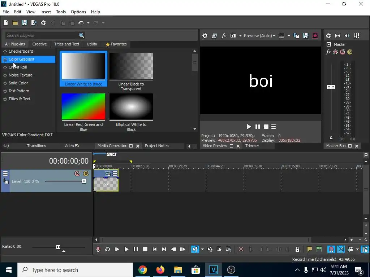Screen dimensions: 370x277
Task: Pick Linear Red, Green and Blue preset
Action: (x=83, y=106)
